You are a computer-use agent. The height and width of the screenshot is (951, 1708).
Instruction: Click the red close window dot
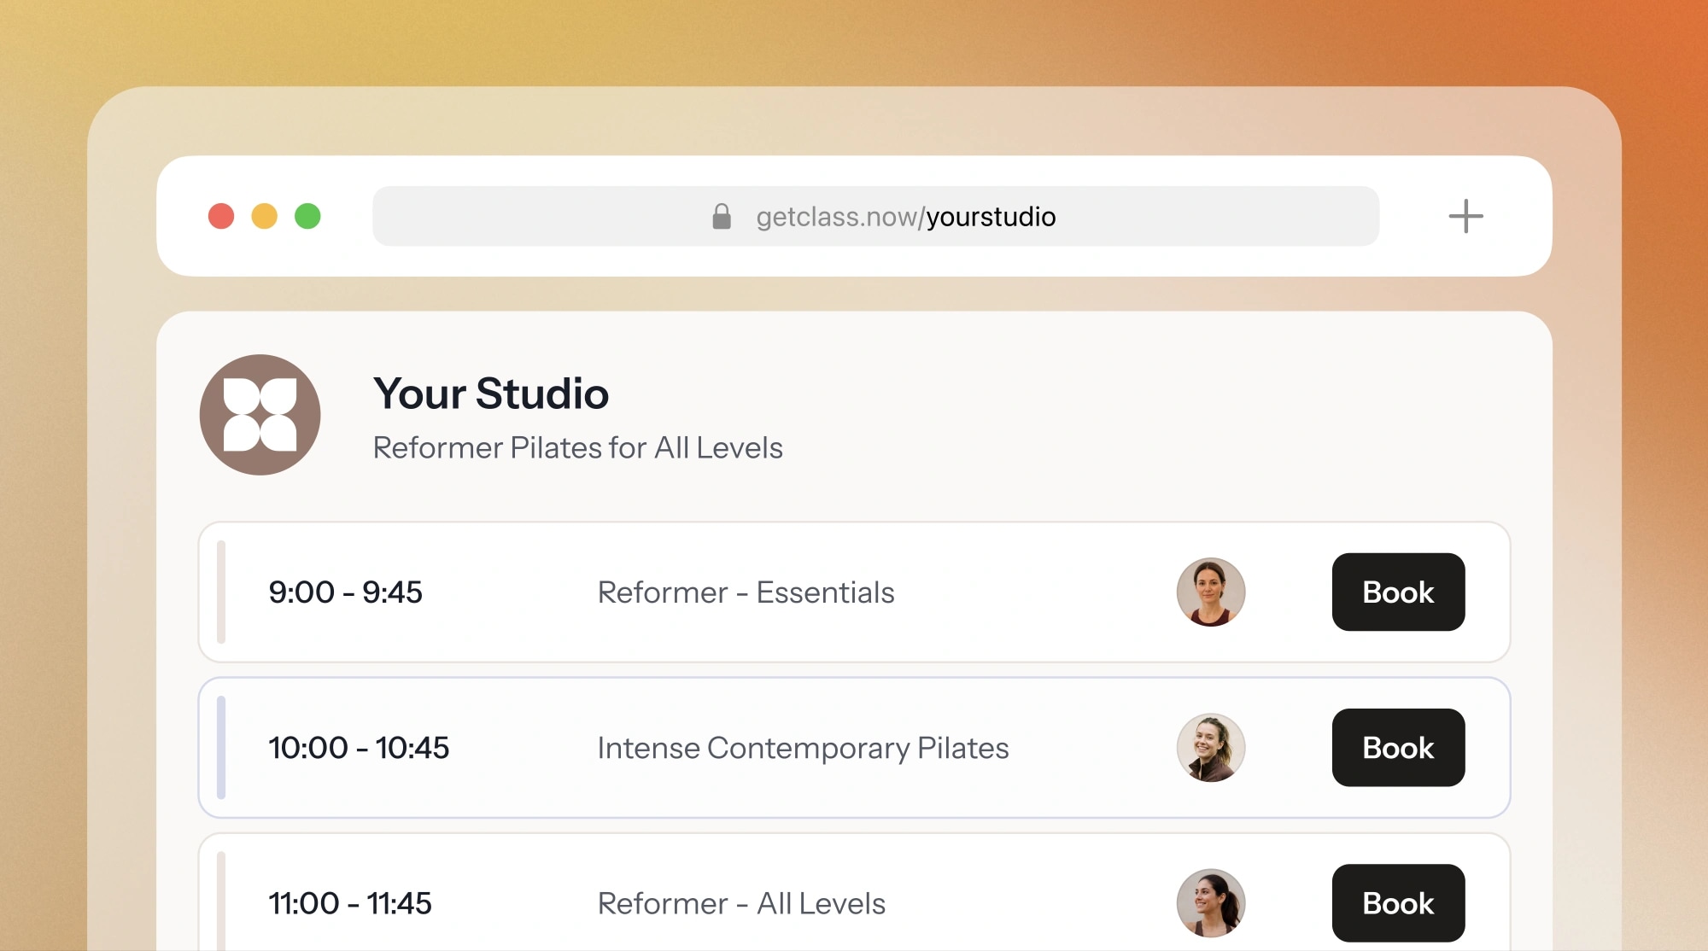[x=221, y=216]
